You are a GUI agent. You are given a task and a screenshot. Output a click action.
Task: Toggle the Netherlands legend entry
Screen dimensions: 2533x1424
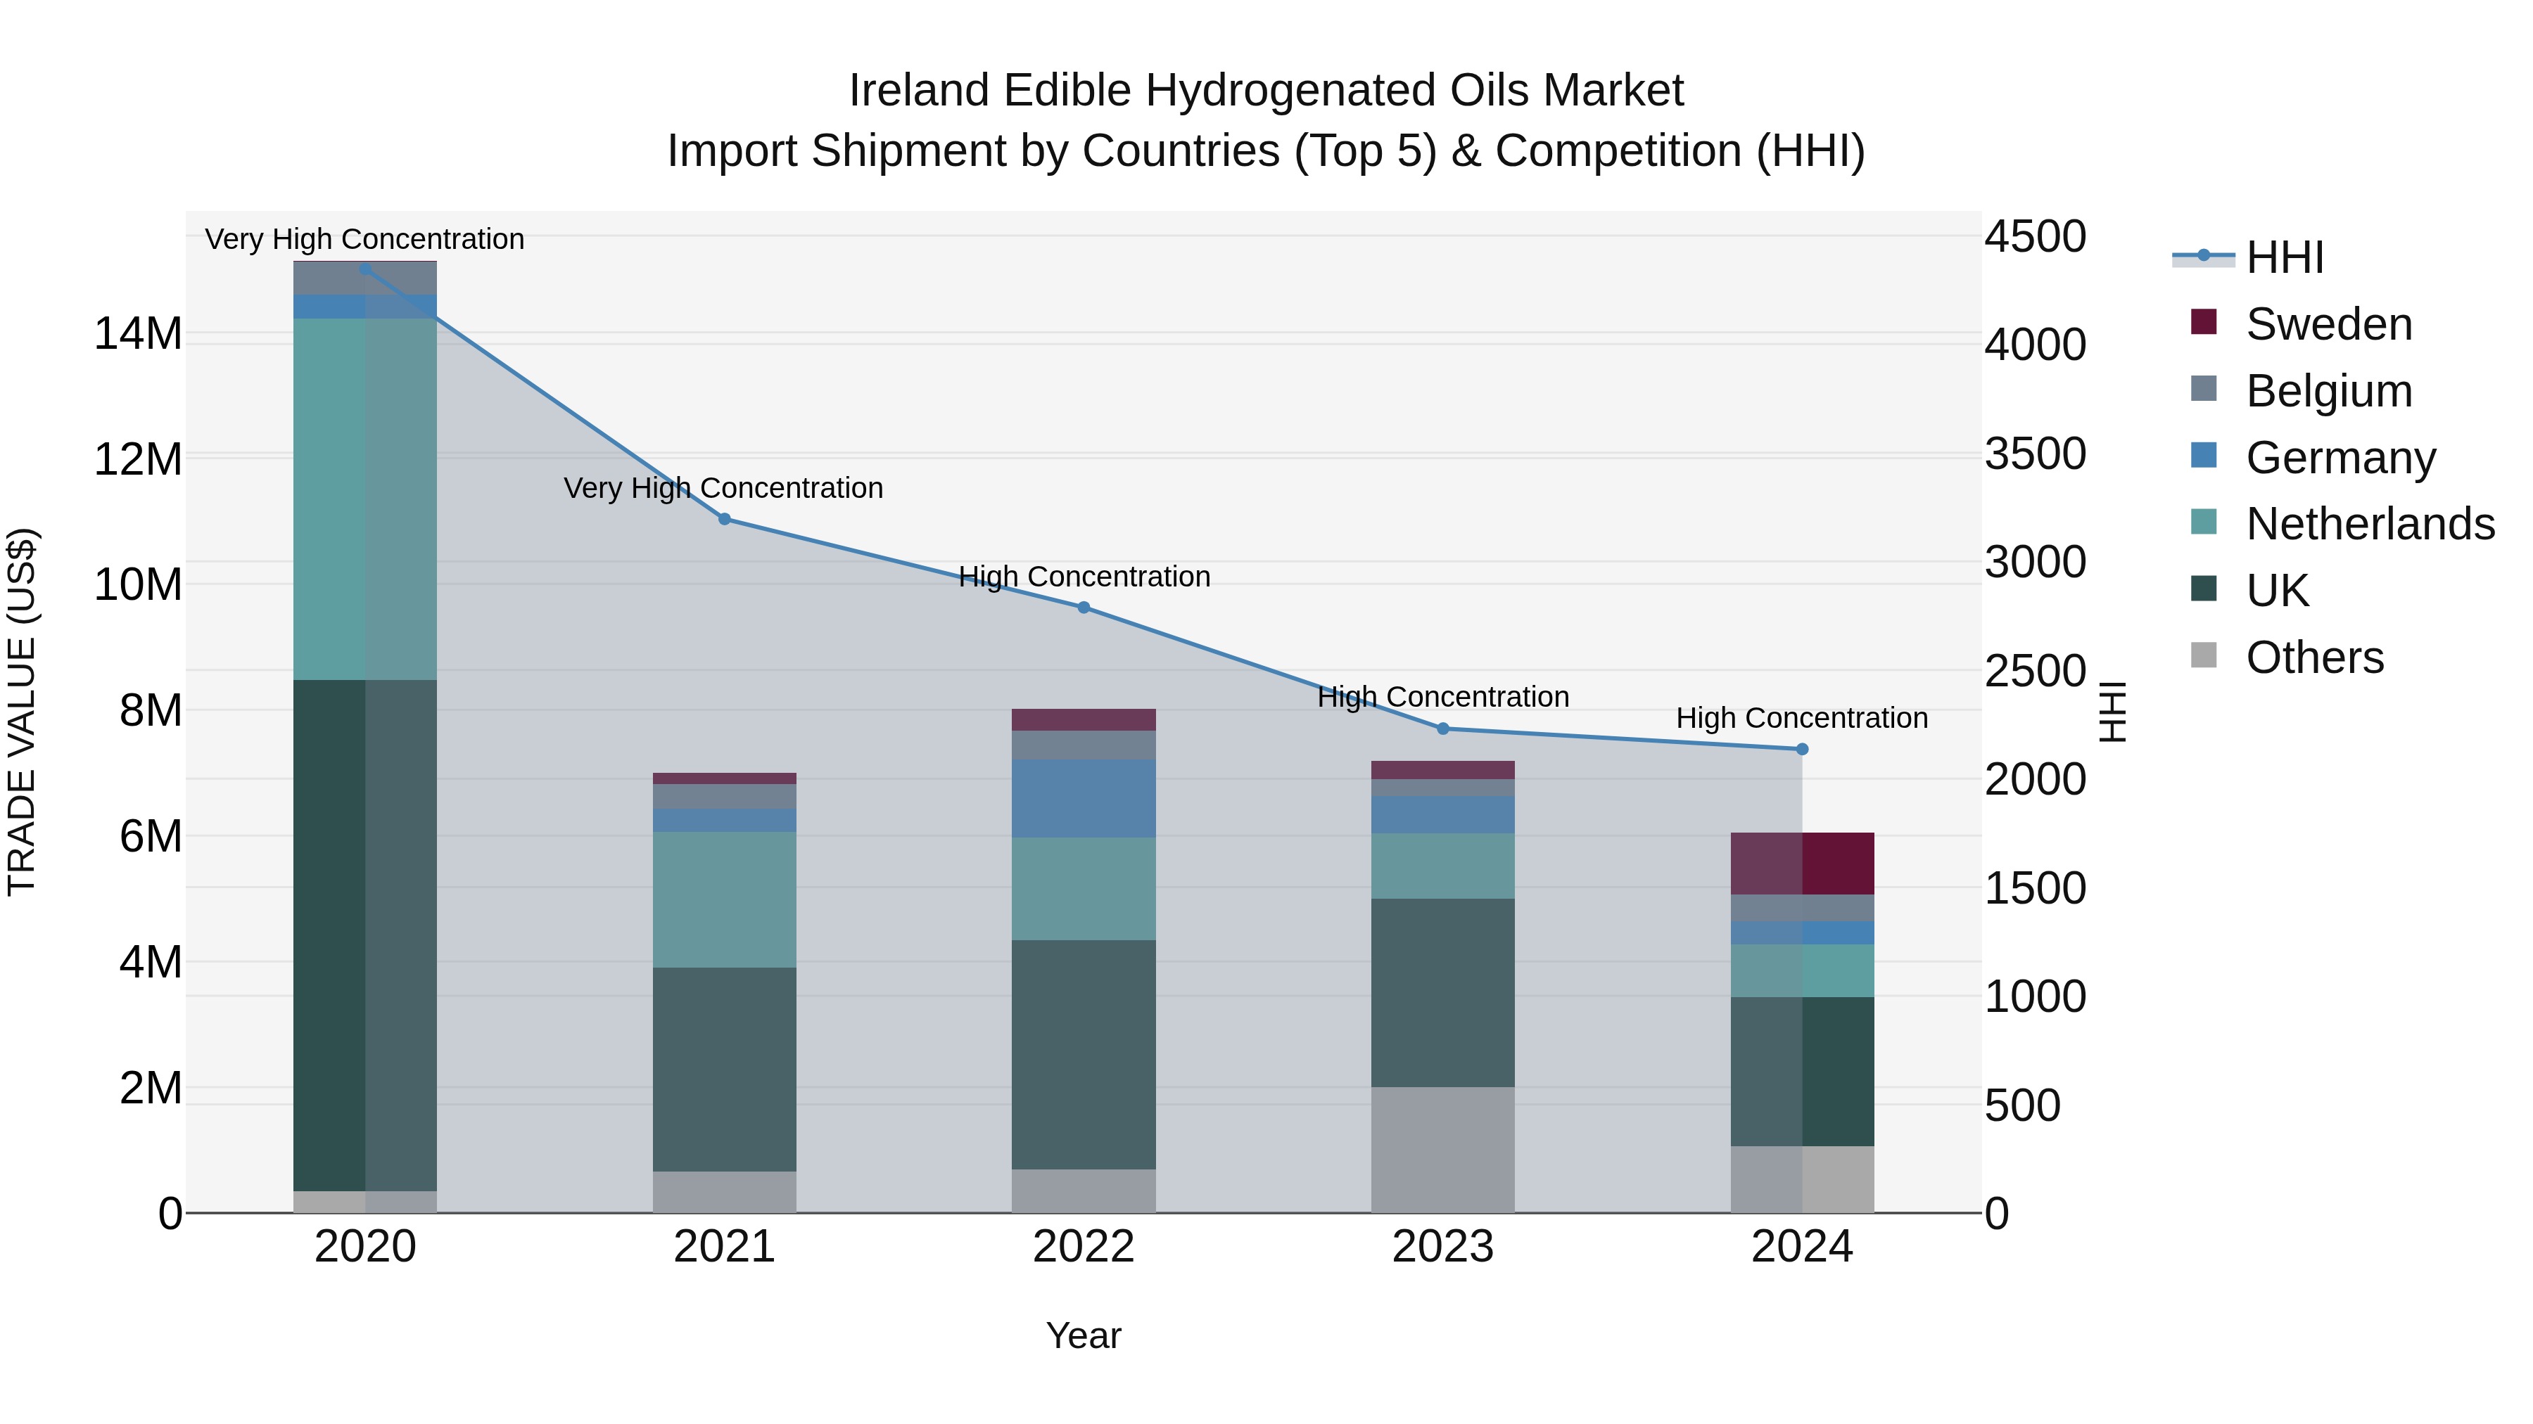(x=2342, y=524)
